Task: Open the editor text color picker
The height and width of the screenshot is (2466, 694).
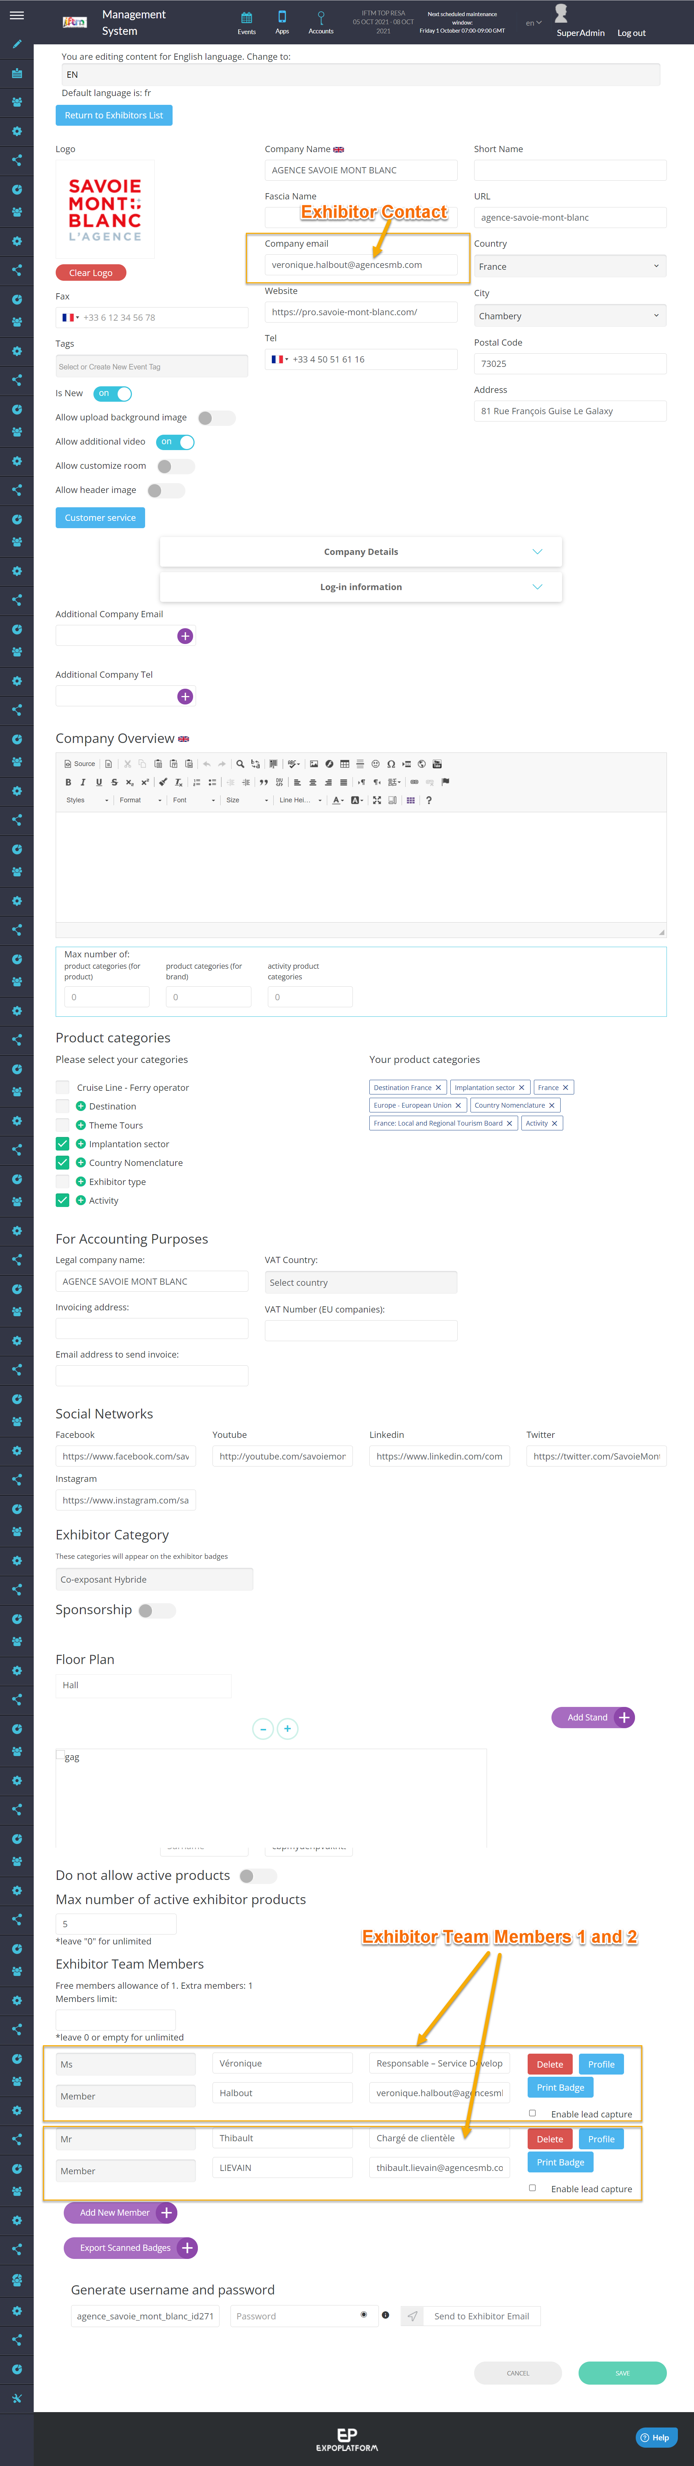Action: coord(338,800)
